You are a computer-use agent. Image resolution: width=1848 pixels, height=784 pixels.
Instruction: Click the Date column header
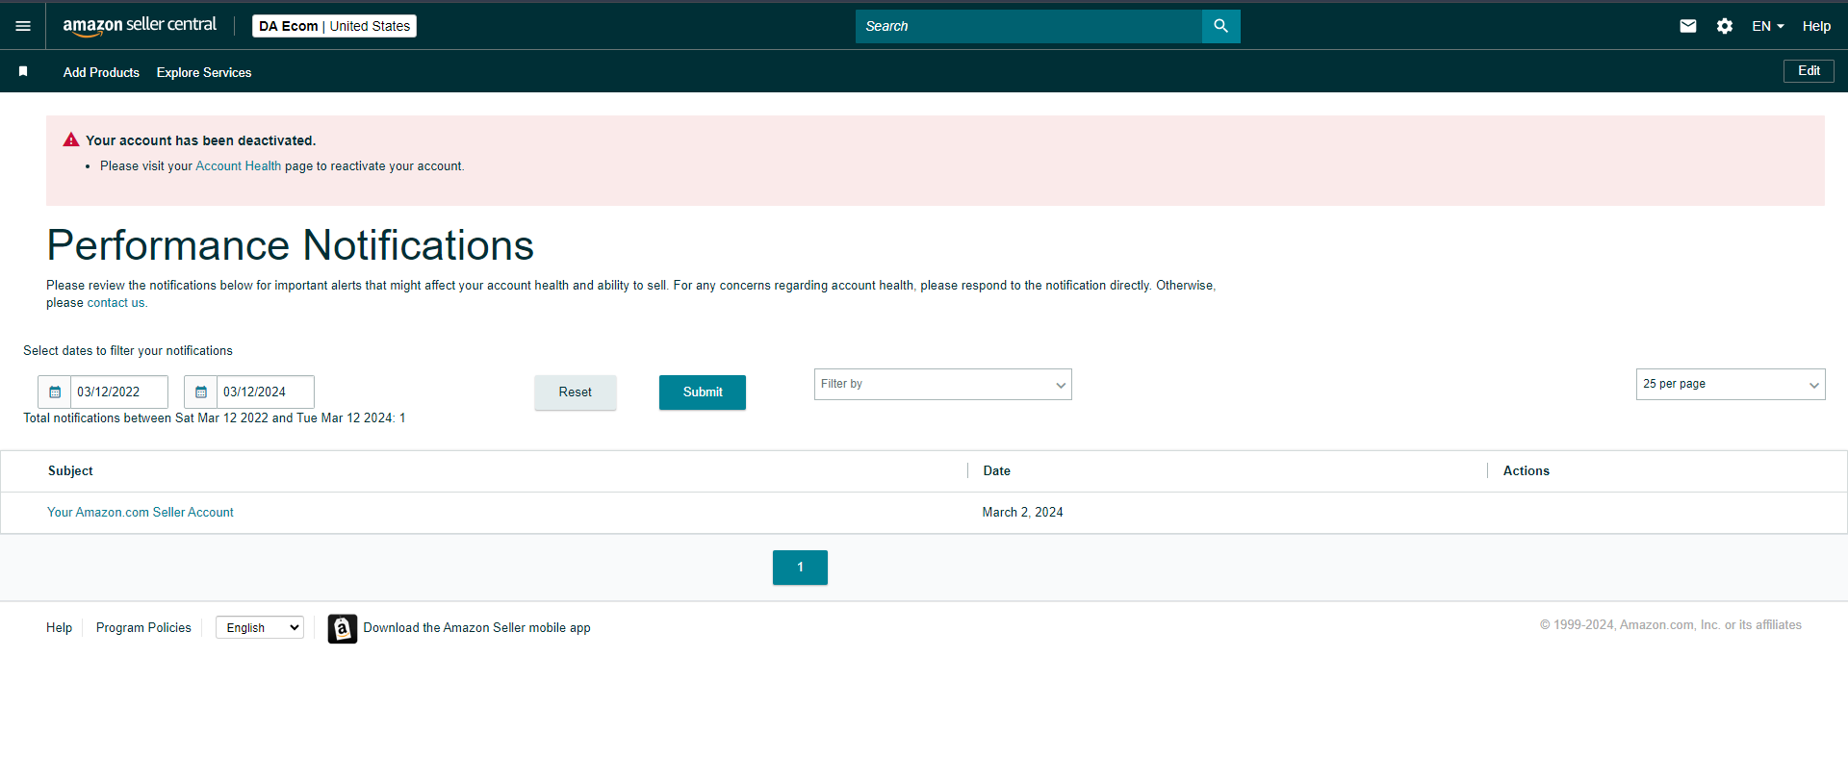996,471
